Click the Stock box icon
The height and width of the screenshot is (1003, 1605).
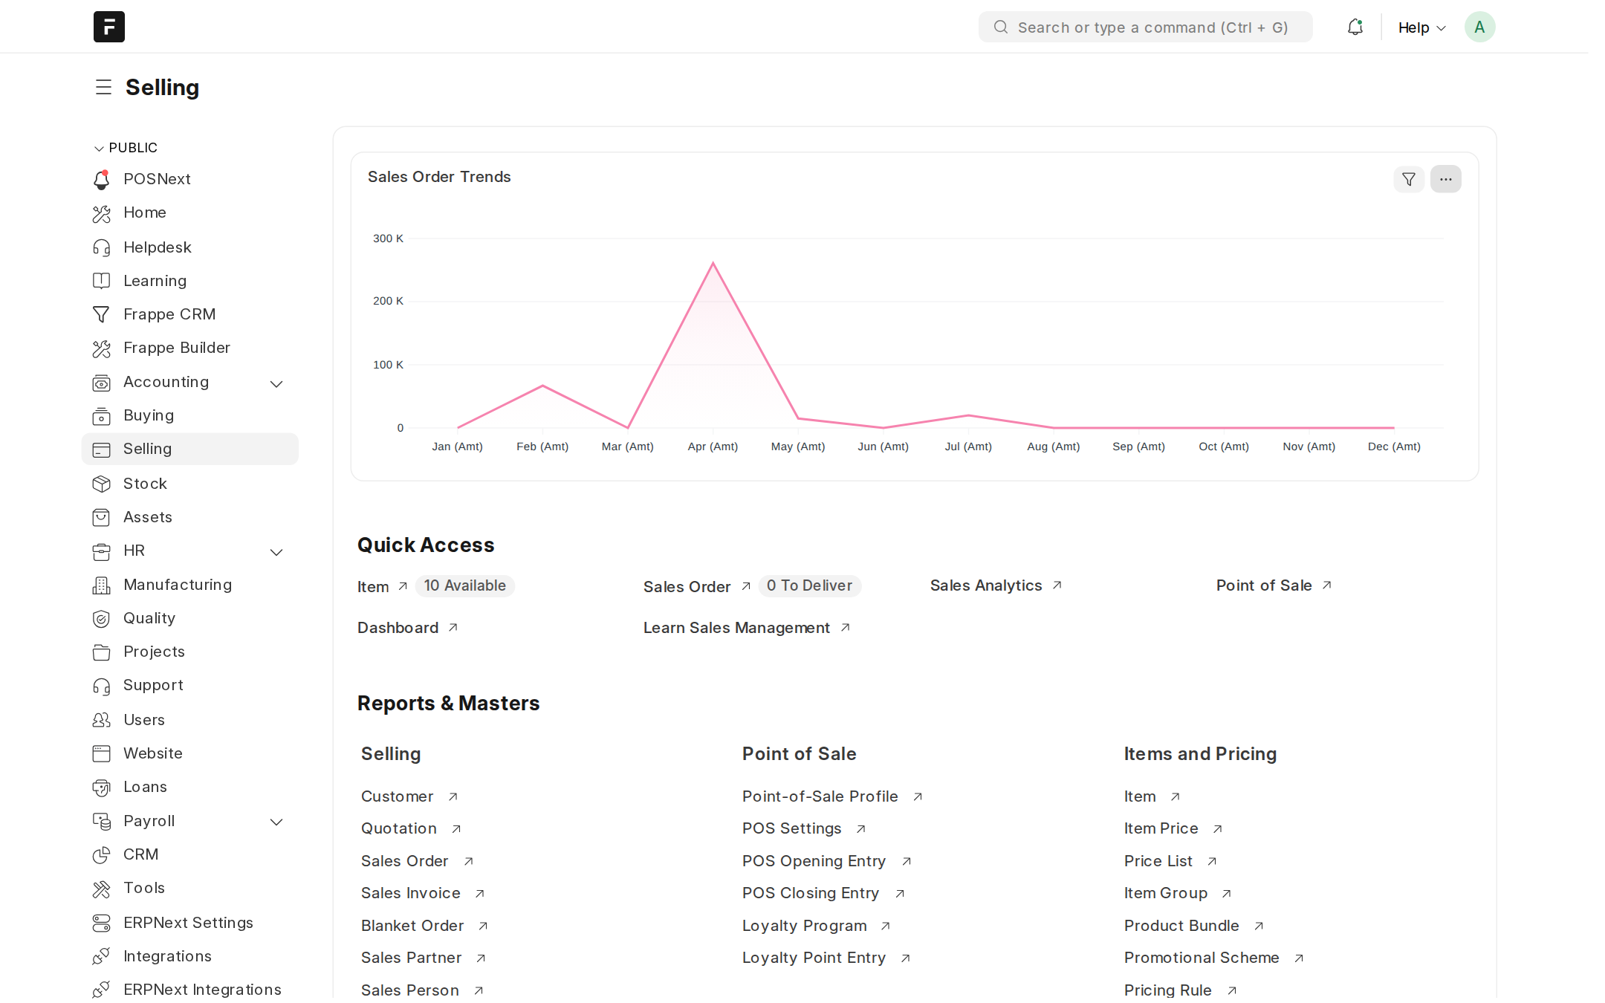[x=102, y=484]
